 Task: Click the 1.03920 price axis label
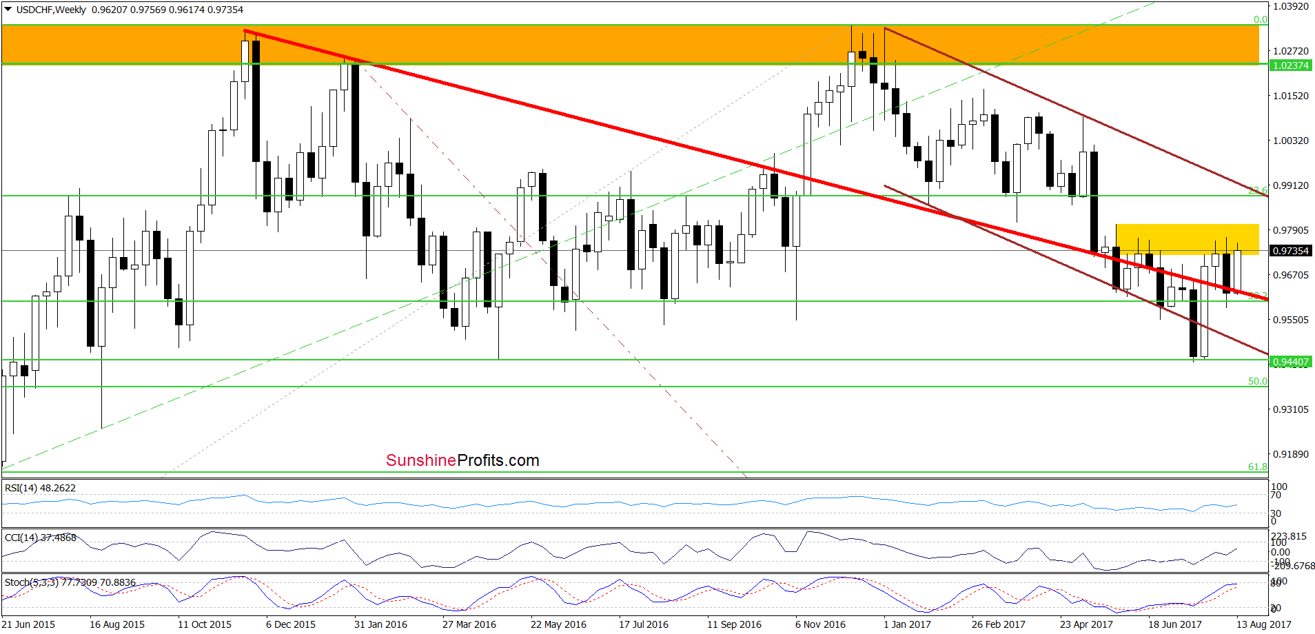click(x=1290, y=6)
